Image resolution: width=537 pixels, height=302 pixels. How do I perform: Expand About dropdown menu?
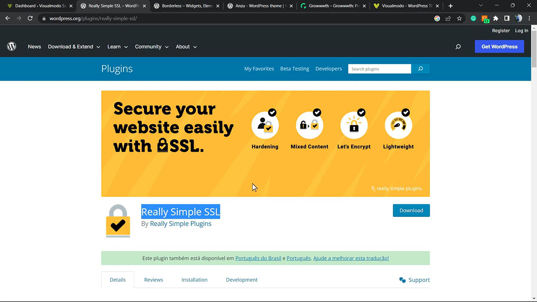tap(186, 47)
